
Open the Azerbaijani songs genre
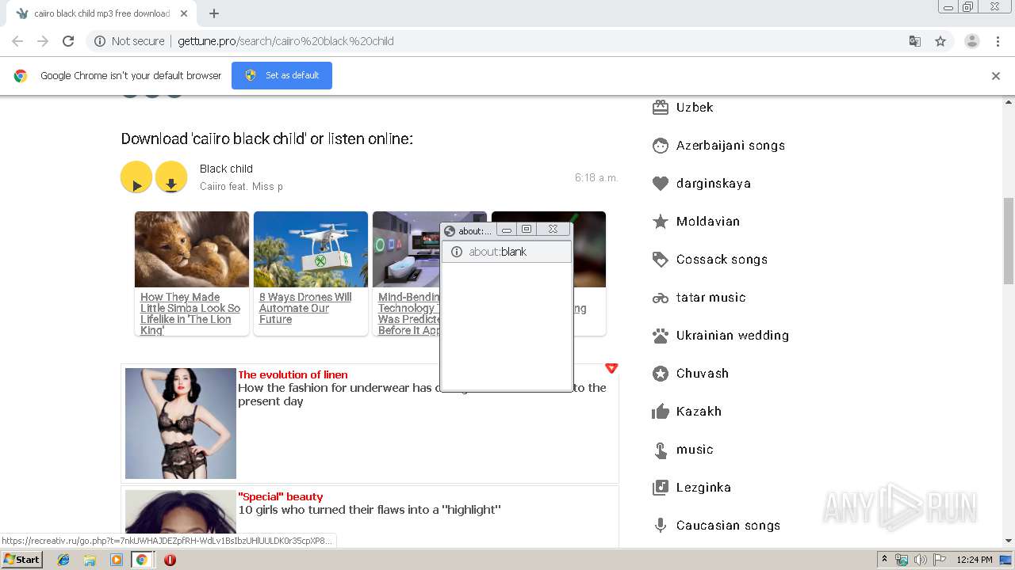(x=730, y=146)
